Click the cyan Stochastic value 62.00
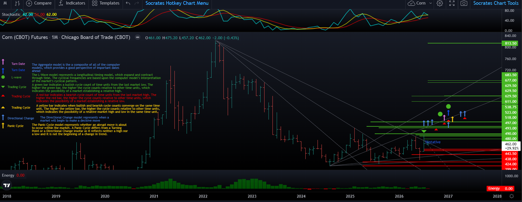The height and width of the screenshot is (202, 522). [x=28, y=14]
